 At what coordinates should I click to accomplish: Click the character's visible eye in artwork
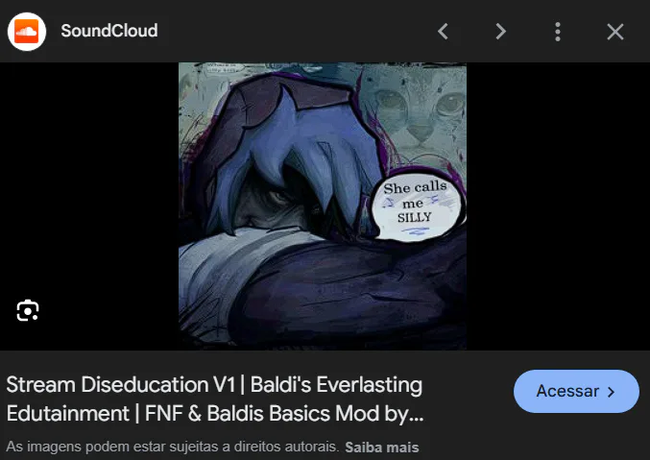pos(277,197)
